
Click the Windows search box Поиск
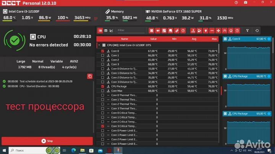[34, 150]
